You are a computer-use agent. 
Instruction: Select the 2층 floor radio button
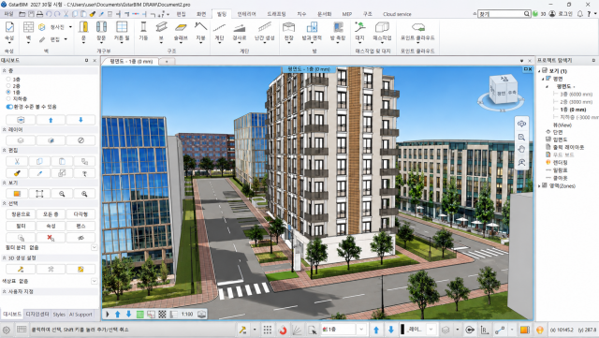pos(8,85)
